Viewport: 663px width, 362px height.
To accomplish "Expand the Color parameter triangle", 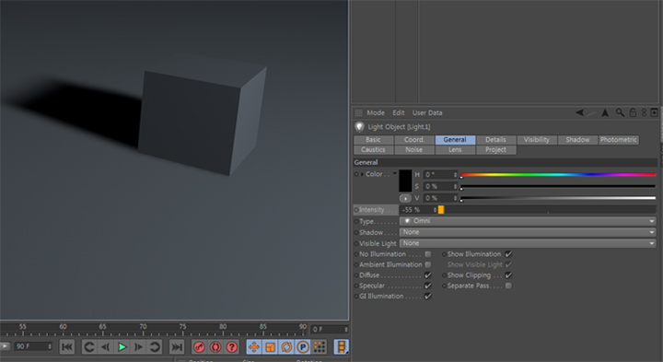I will (x=362, y=174).
